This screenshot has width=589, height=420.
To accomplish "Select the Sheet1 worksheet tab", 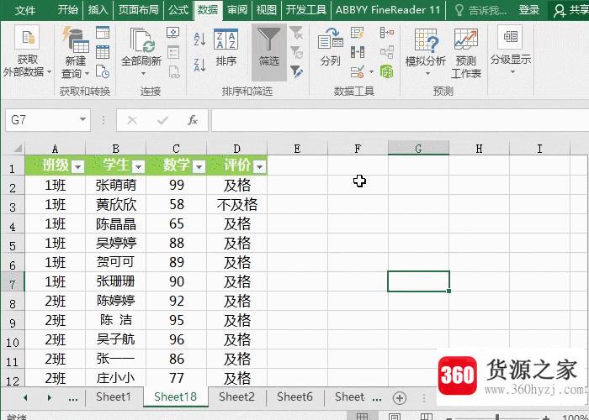I will [114, 396].
